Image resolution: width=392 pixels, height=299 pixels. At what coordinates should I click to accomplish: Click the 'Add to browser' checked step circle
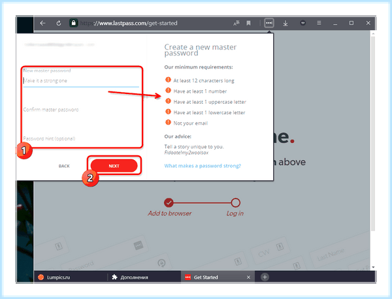coord(169,202)
